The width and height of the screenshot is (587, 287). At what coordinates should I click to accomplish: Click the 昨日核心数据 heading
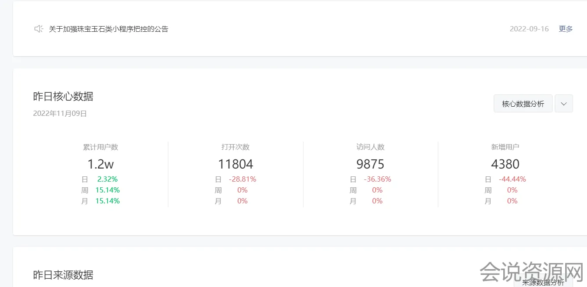coord(63,96)
